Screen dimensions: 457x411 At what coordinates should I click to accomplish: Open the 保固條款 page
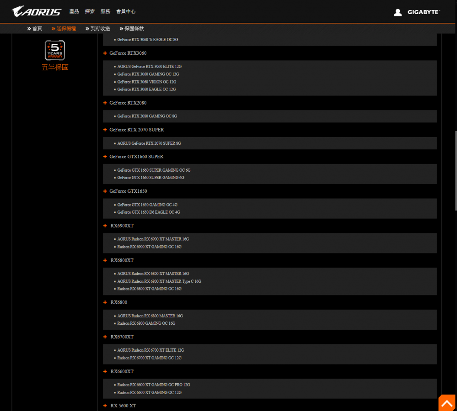[x=132, y=28]
